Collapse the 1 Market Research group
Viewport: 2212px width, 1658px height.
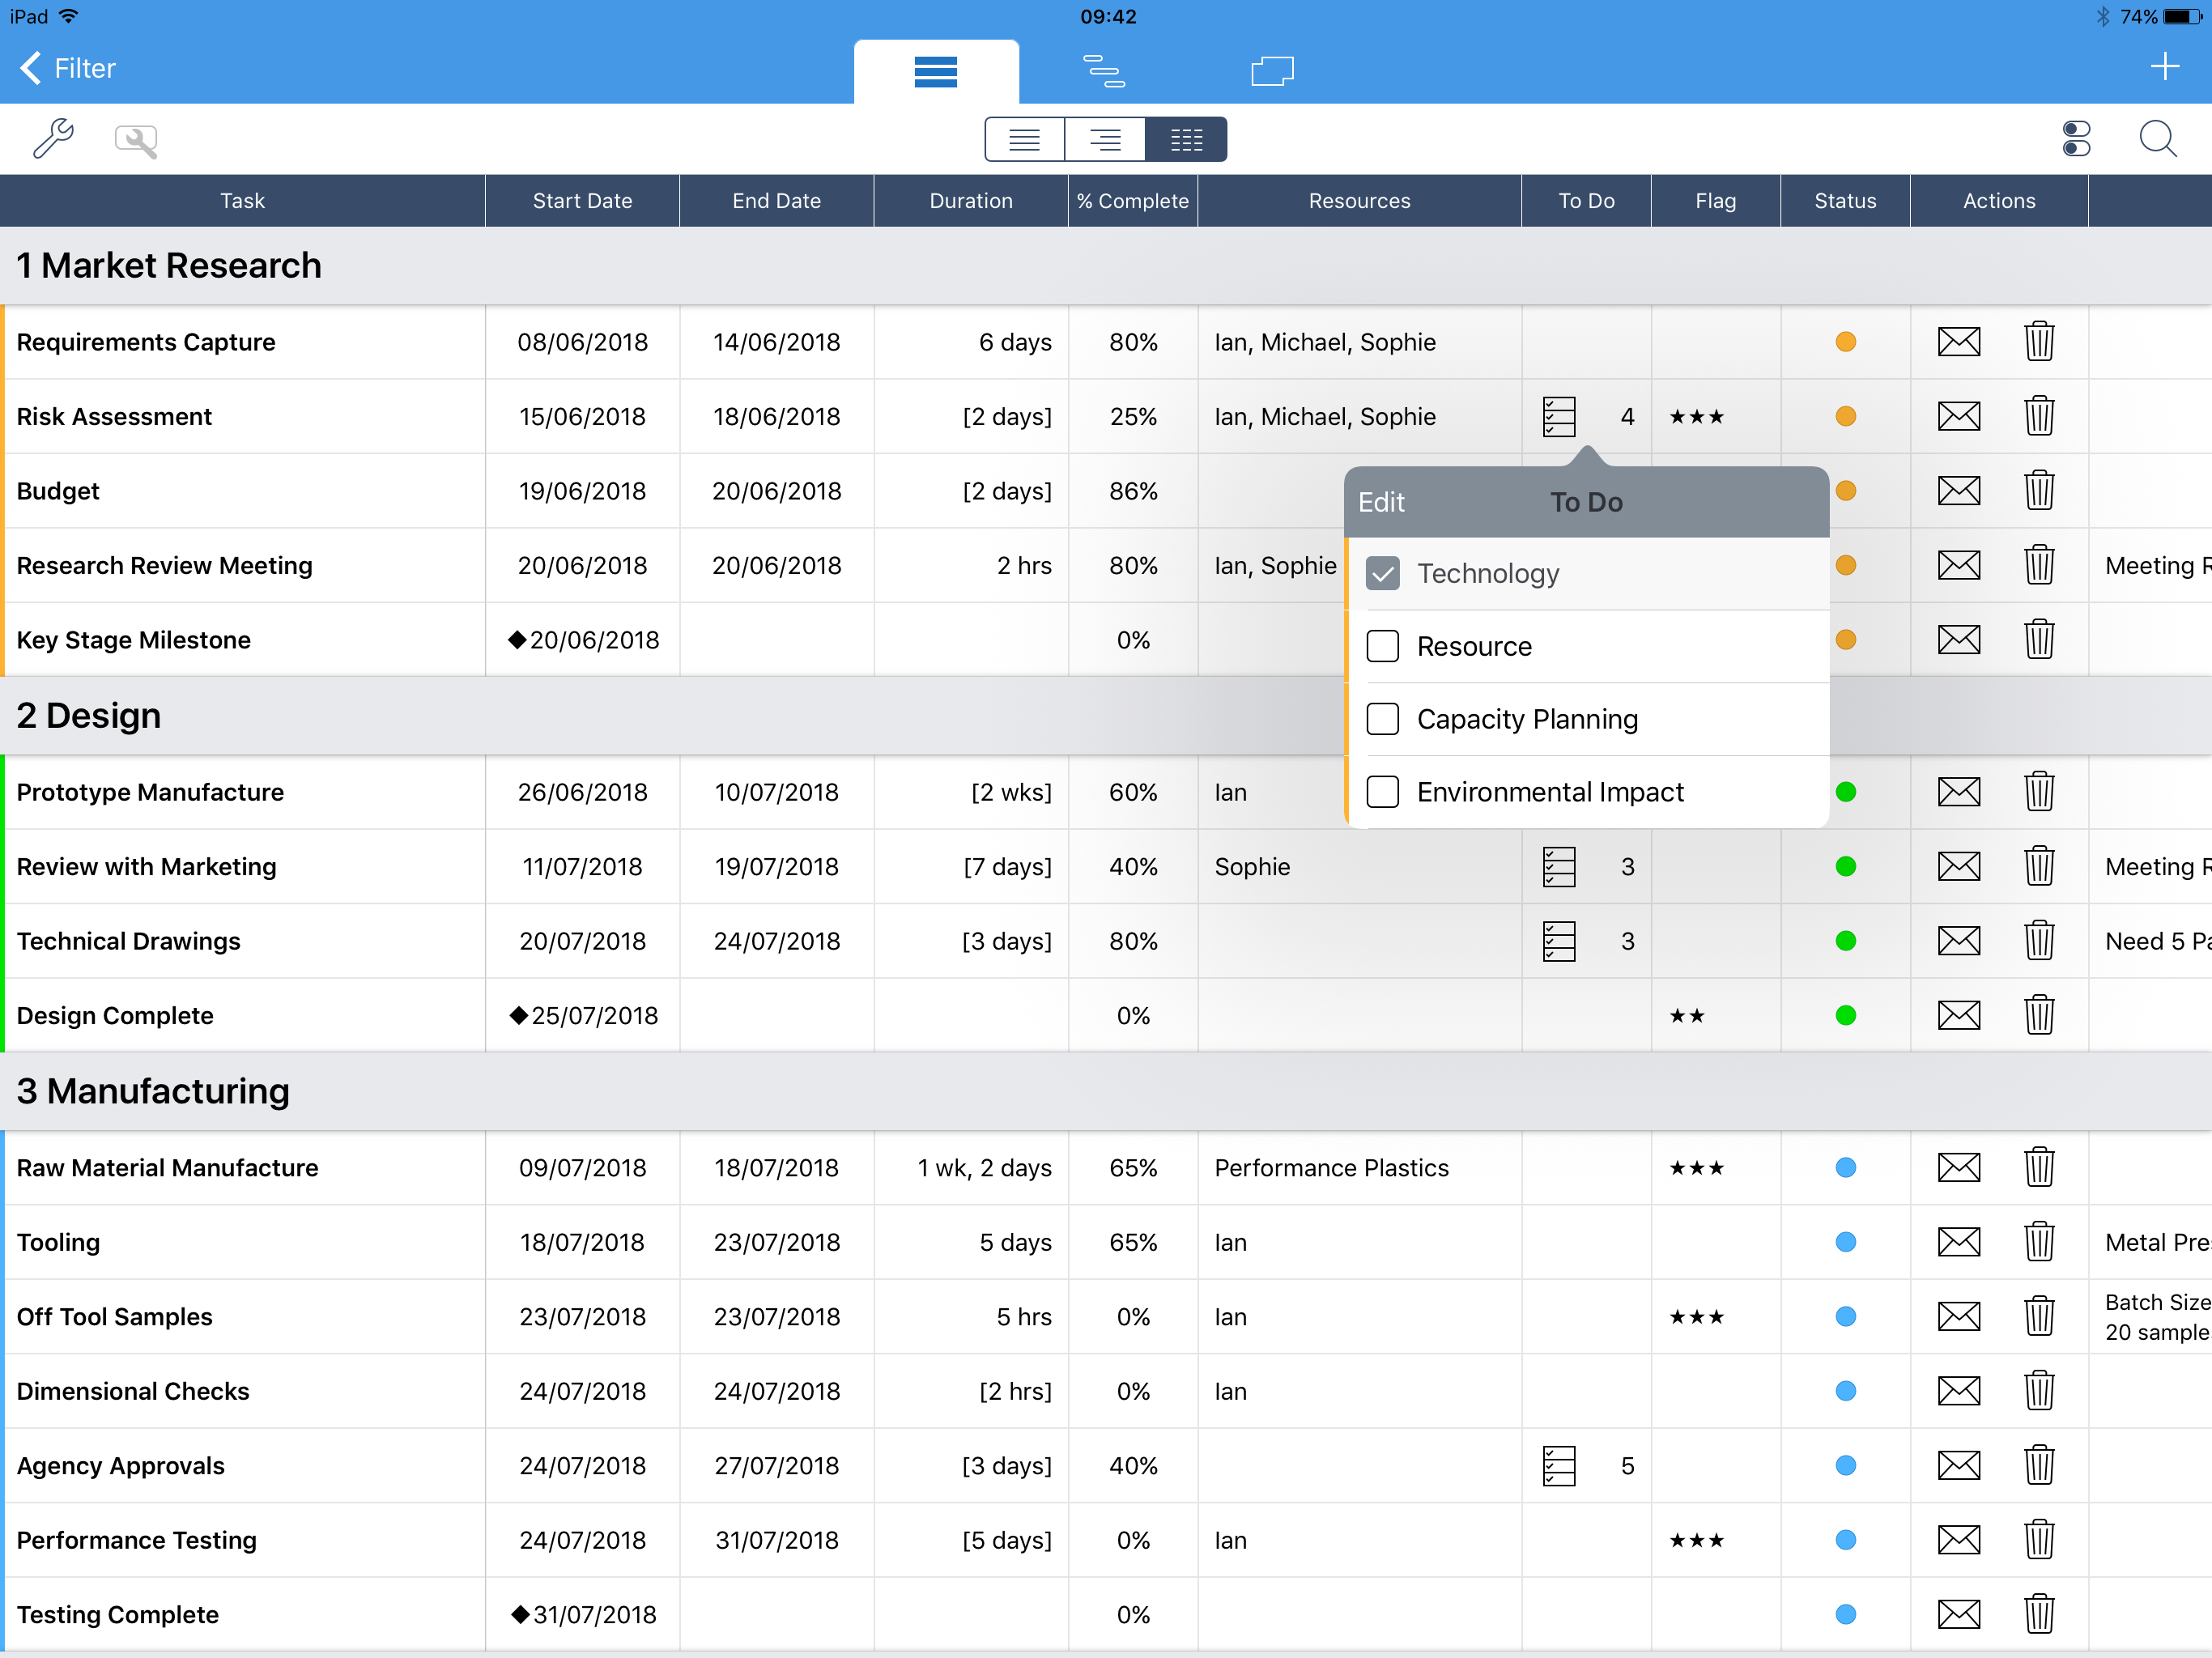(168, 266)
